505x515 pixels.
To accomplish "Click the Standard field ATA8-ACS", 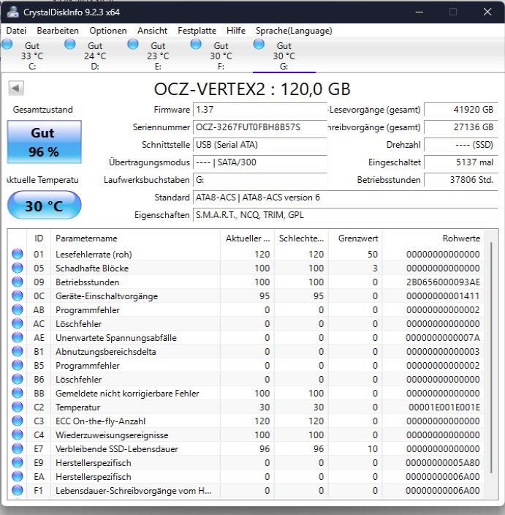I will [346, 198].
